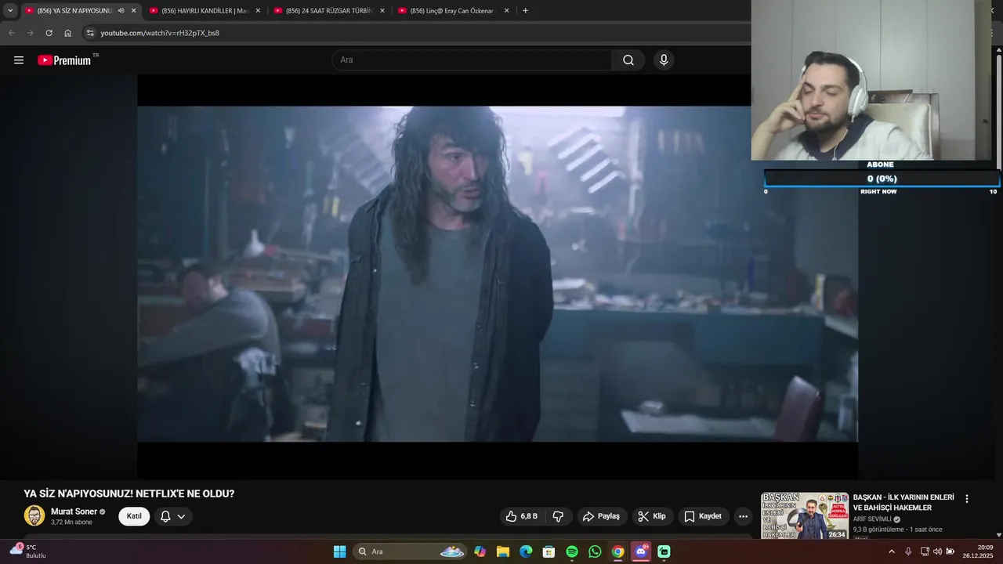Open ARİF SEVİMLİ channel link
The height and width of the screenshot is (564, 1003).
[x=872, y=519]
